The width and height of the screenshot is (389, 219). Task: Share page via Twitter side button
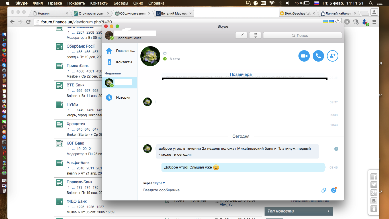374,185
